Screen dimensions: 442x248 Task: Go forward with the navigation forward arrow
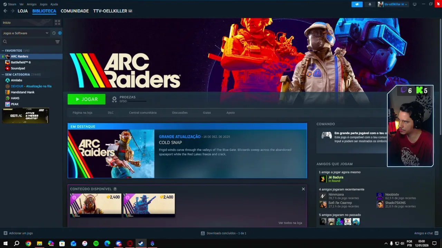tap(12, 11)
